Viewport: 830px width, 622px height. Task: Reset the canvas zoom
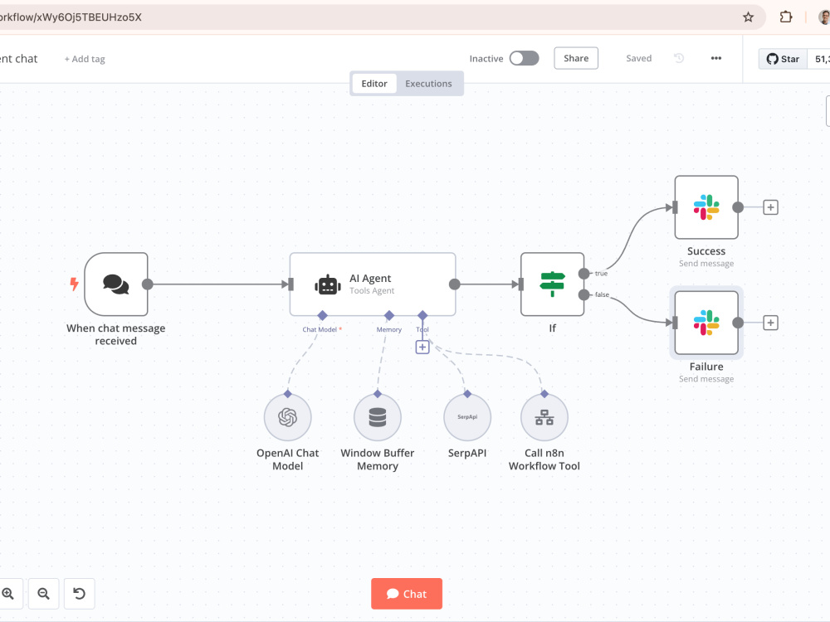click(x=80, y=594)
